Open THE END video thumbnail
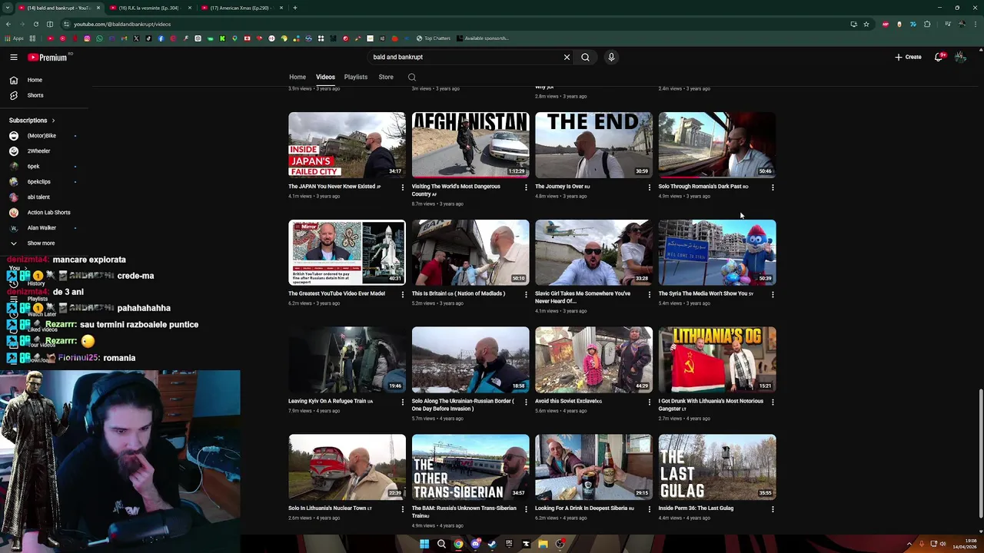Viewport: 984px width, 553px height. (593, 145)
